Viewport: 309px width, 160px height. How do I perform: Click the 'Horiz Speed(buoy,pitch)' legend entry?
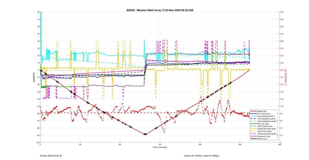click(x=267, y=121)
